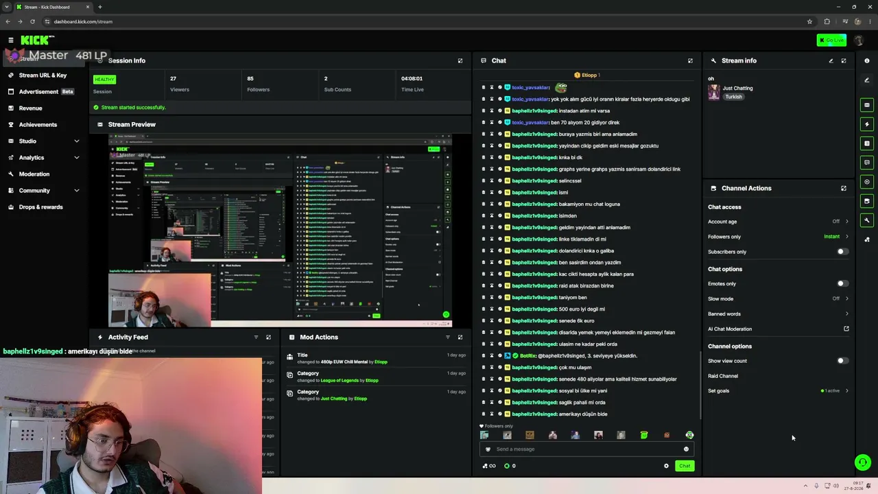
Task: Toggle Emotes only mode
Action: click(842, 283)
